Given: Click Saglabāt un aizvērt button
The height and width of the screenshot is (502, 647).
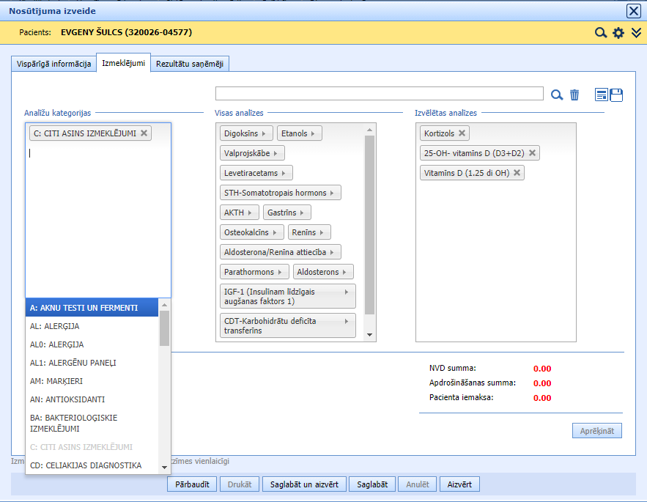Looking at the screenshot, I should coord(304,484).
